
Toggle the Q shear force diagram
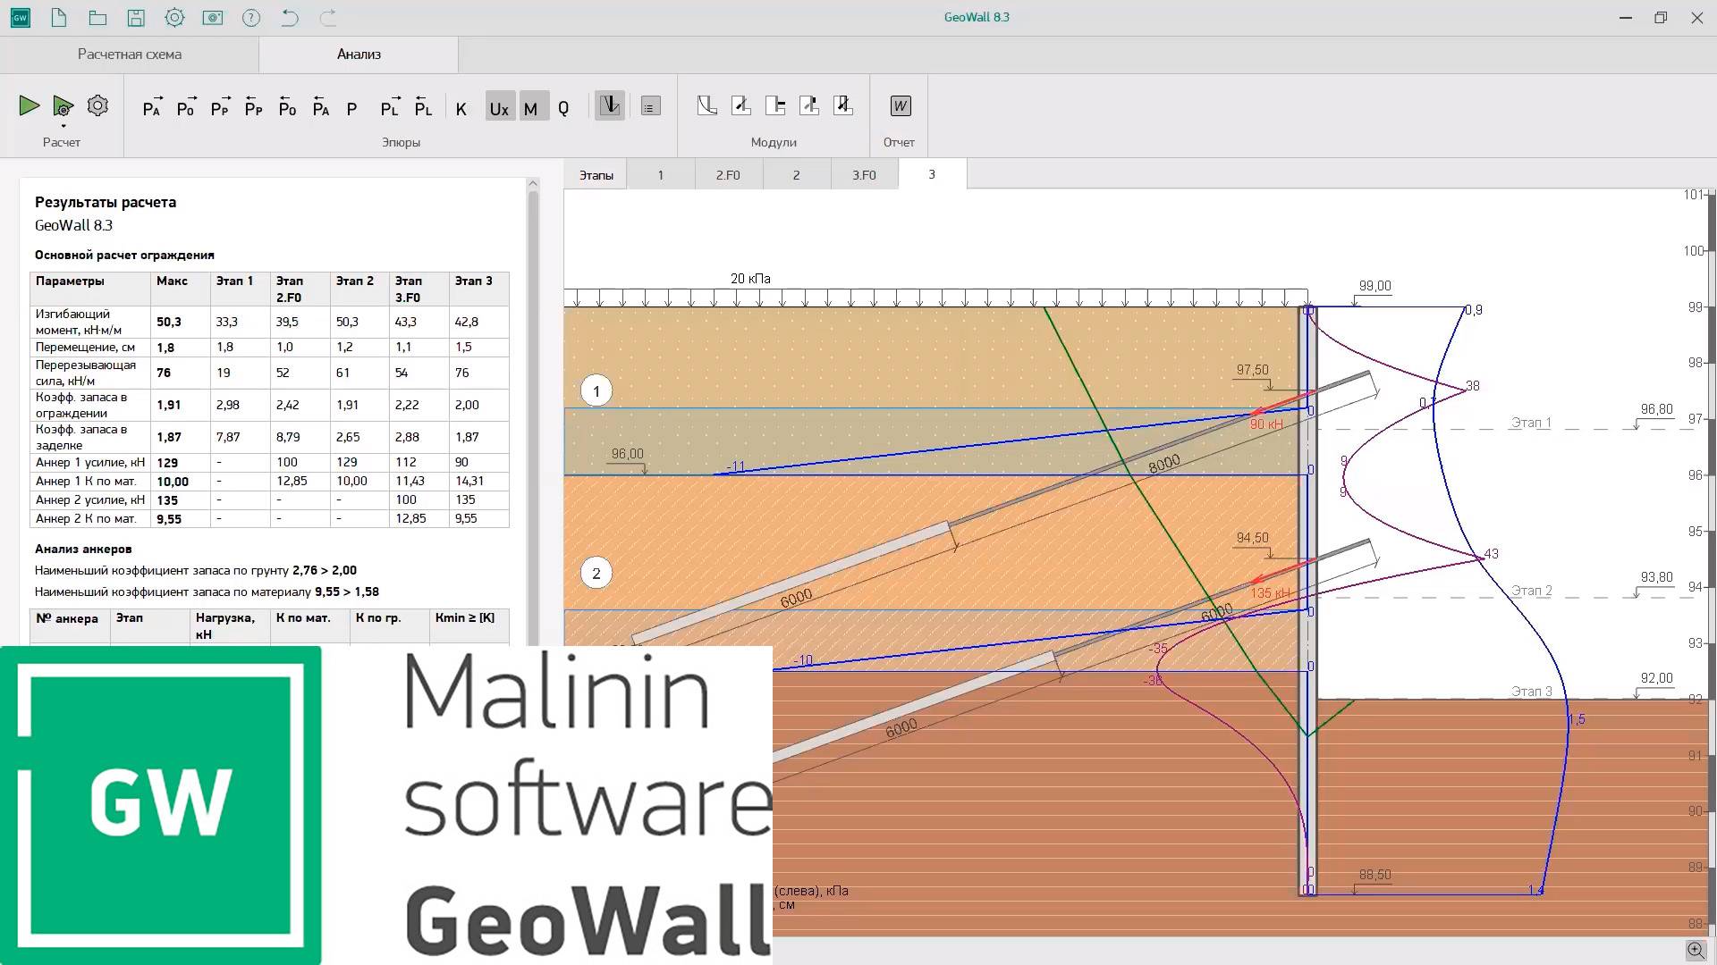(563, 108)
